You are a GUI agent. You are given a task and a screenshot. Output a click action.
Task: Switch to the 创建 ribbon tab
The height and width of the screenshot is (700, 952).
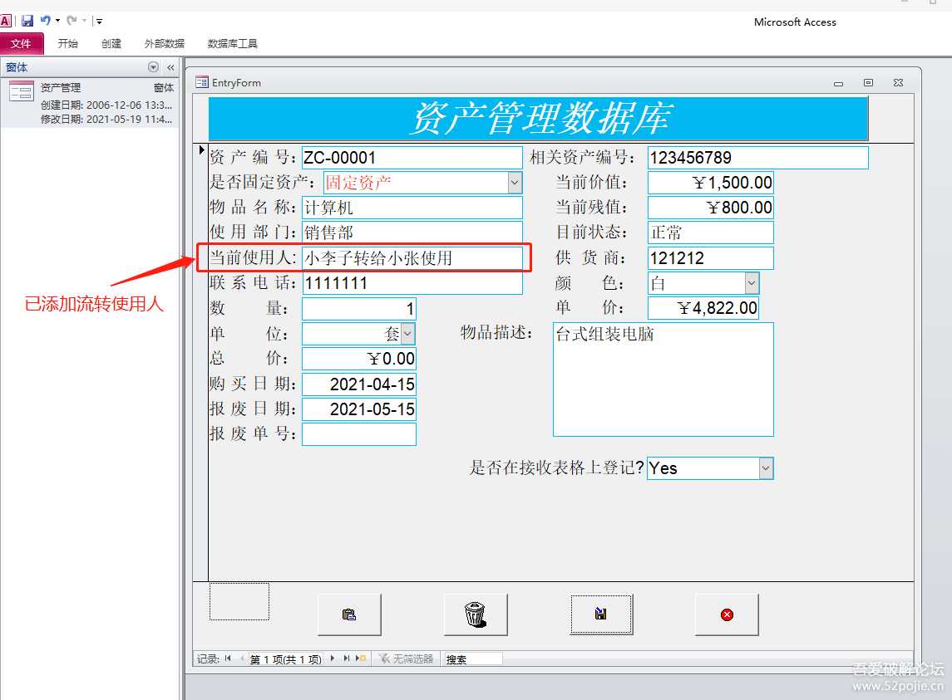click(x=111, y=44)
